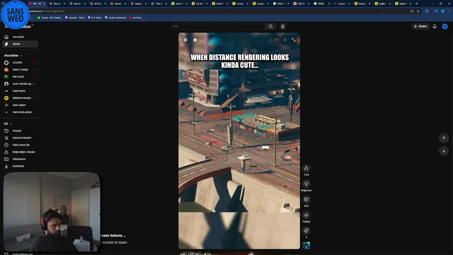Select Shorts in the sidebar

pos(20,44)
